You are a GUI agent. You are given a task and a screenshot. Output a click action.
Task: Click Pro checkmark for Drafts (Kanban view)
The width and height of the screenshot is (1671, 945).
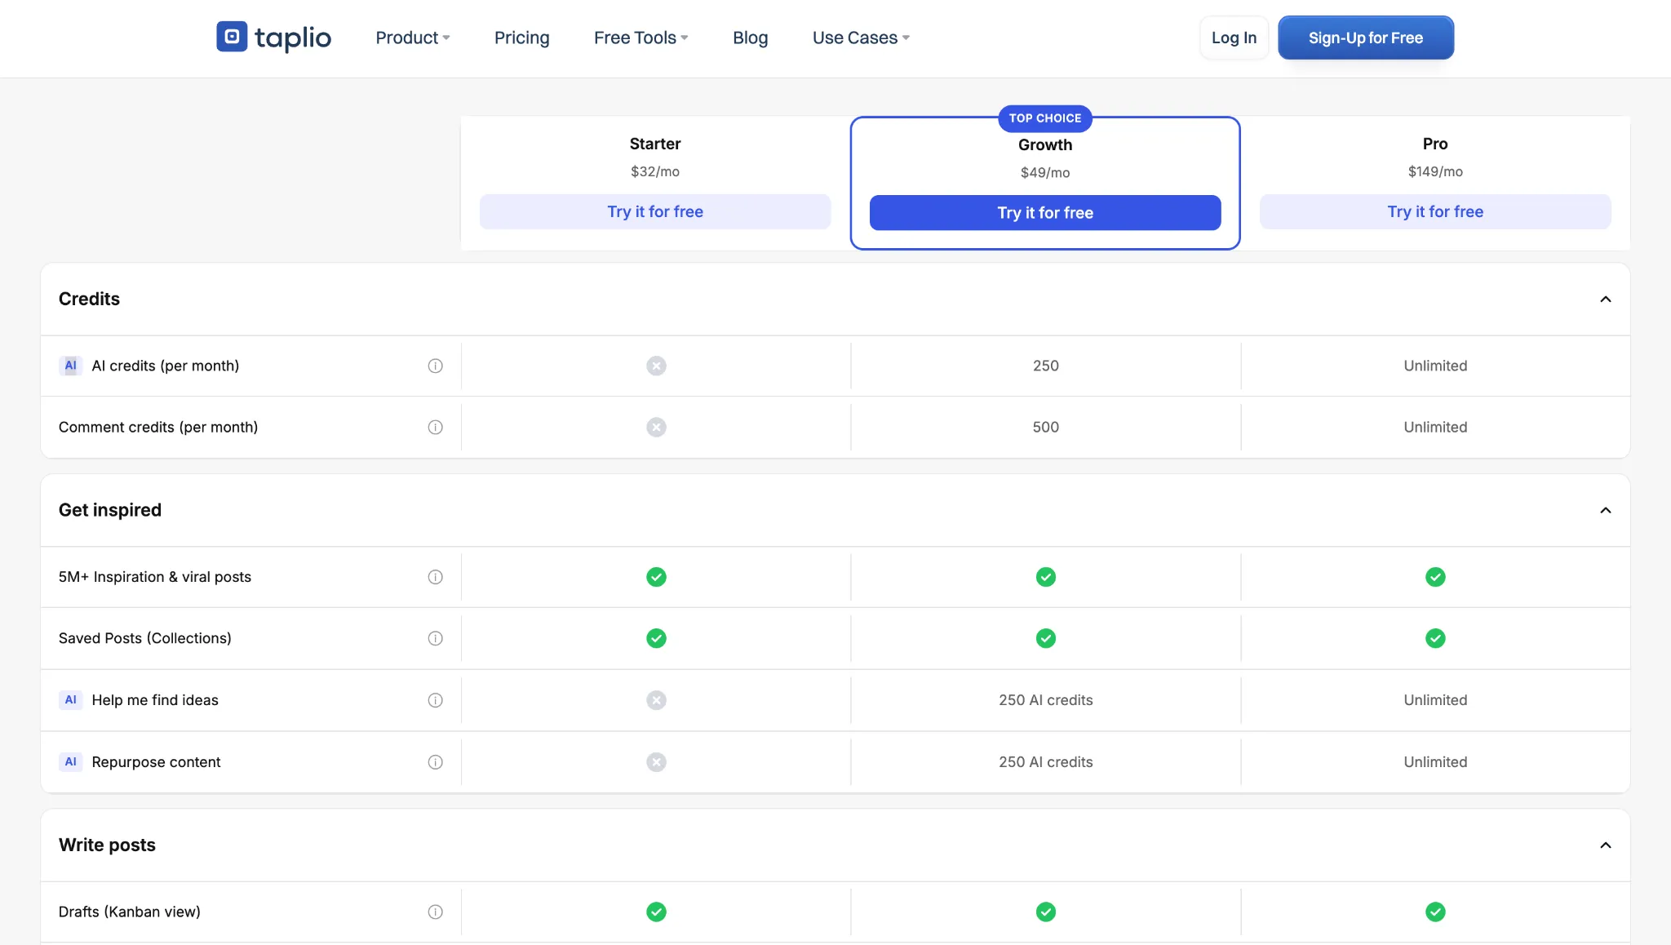pos(1435,912)
